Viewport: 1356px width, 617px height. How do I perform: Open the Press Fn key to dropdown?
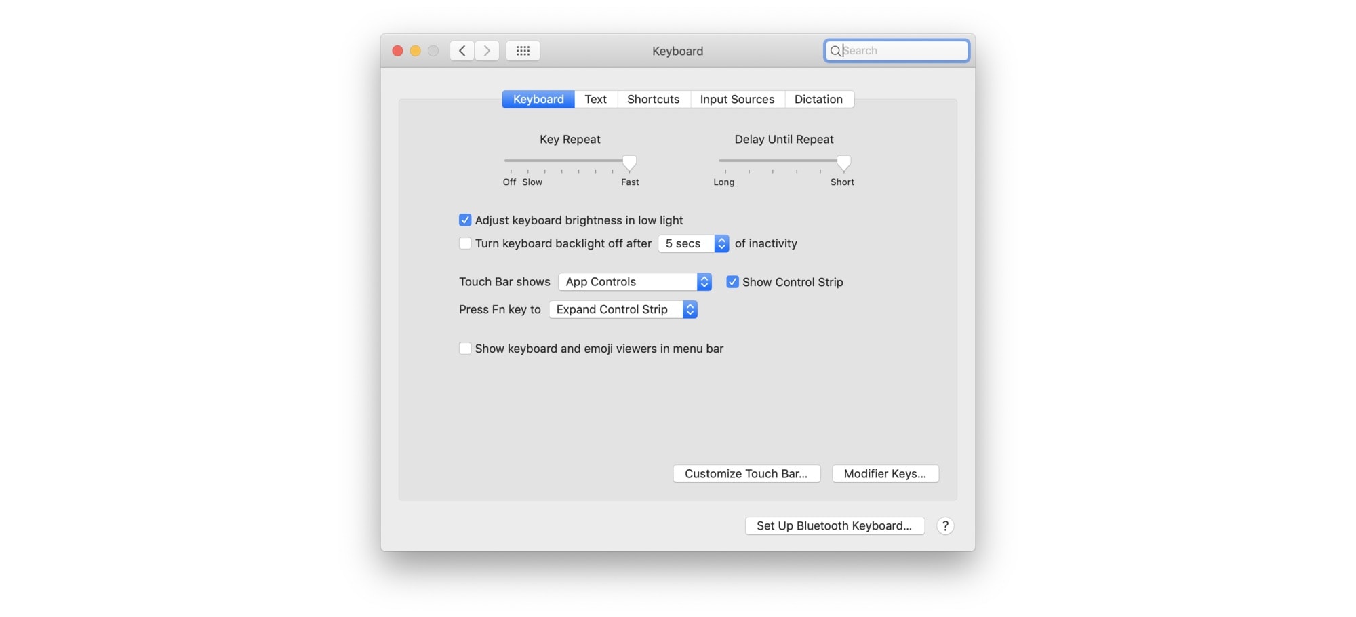(x=622, y=309)
